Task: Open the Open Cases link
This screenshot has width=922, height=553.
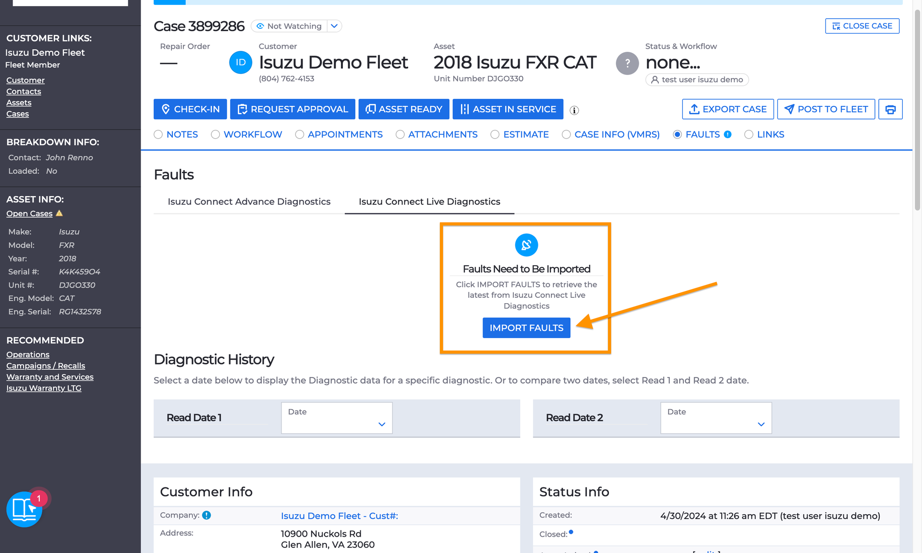Action: click(x=29, y=214)
